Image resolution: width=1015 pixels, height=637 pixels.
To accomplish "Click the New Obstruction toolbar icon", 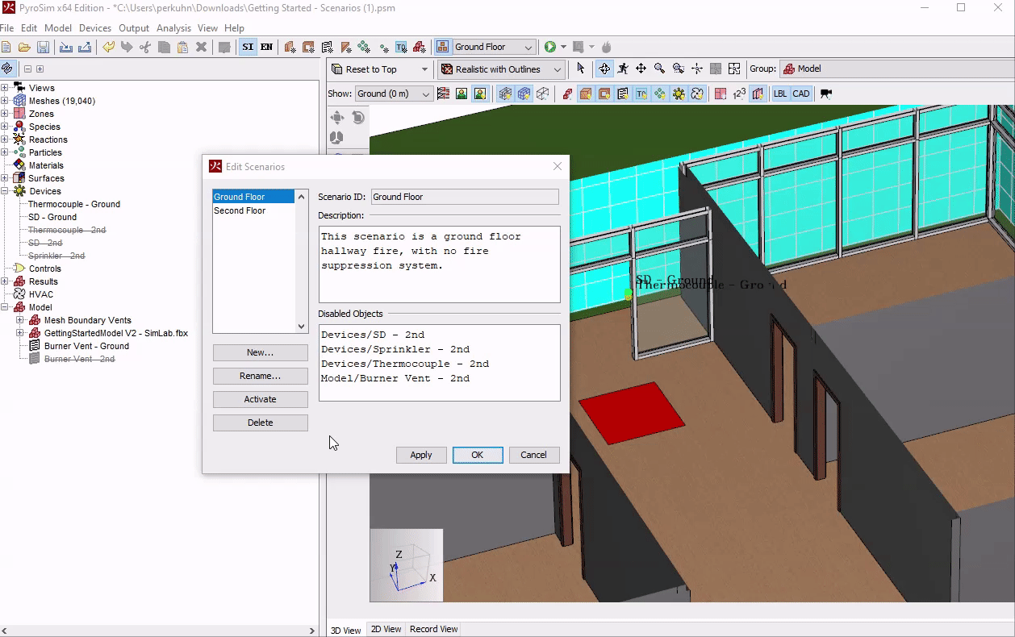I will [x=289, y=48].
